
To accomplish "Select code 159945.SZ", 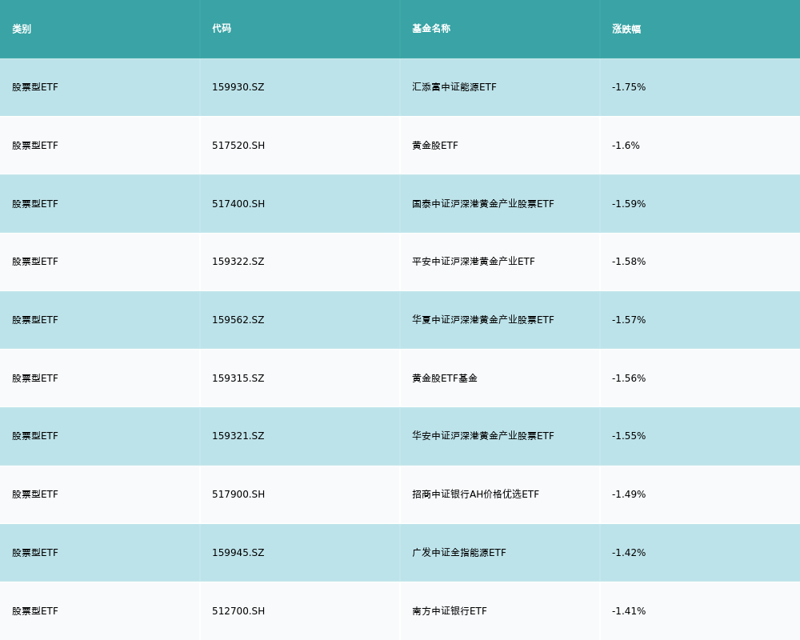I will [x=238, y=553].
